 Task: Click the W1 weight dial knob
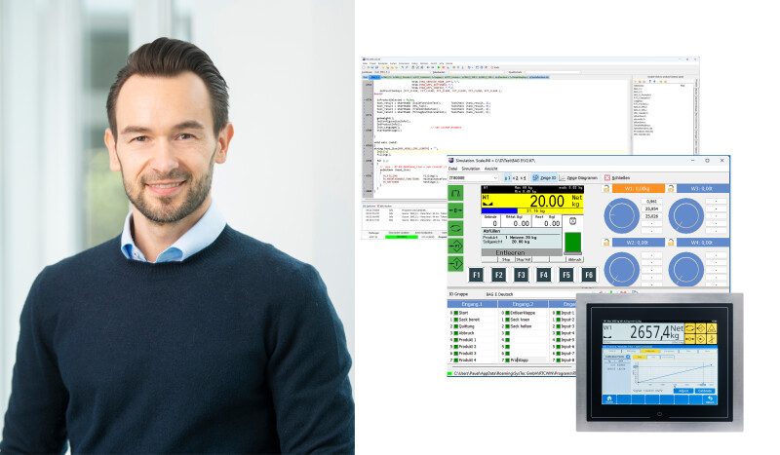pyautogui.click(x=621, y=216)
